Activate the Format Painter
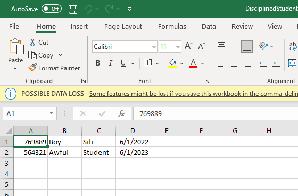Image resolution: width=298 pixels, height=196 pixels. pos(54,68)
